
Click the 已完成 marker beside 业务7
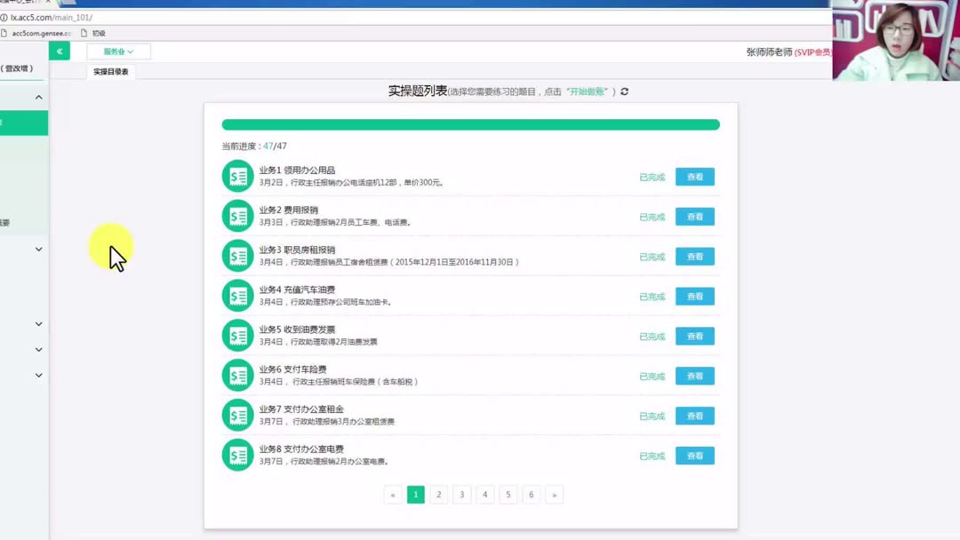(651, 416)
